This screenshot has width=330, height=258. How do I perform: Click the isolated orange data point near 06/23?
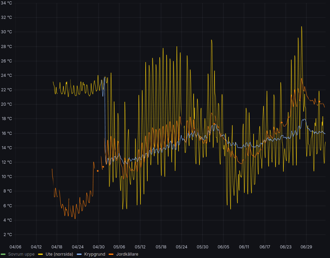pos(282,122)
